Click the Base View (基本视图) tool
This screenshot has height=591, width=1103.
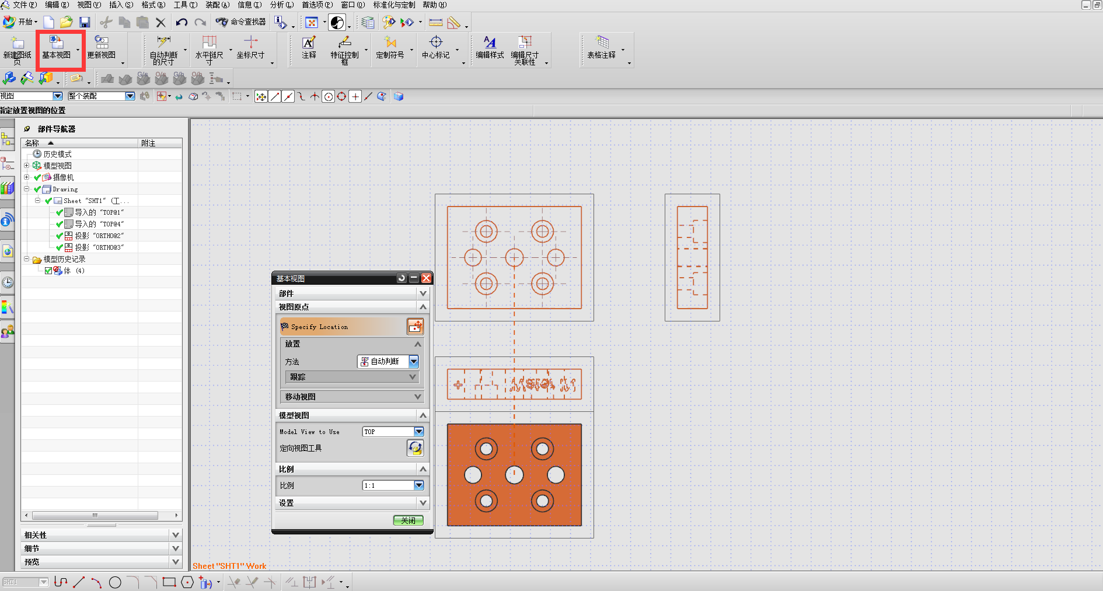tap(57, 47)
